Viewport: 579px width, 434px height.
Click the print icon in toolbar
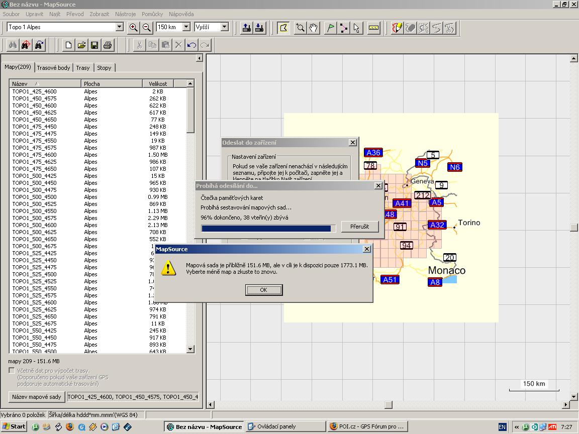(107, 45)
